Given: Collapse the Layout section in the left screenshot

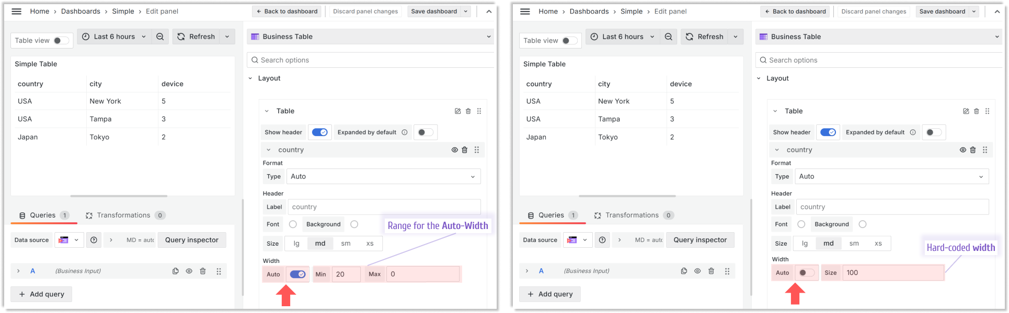Looking at the screenshot, I should 250,78.
